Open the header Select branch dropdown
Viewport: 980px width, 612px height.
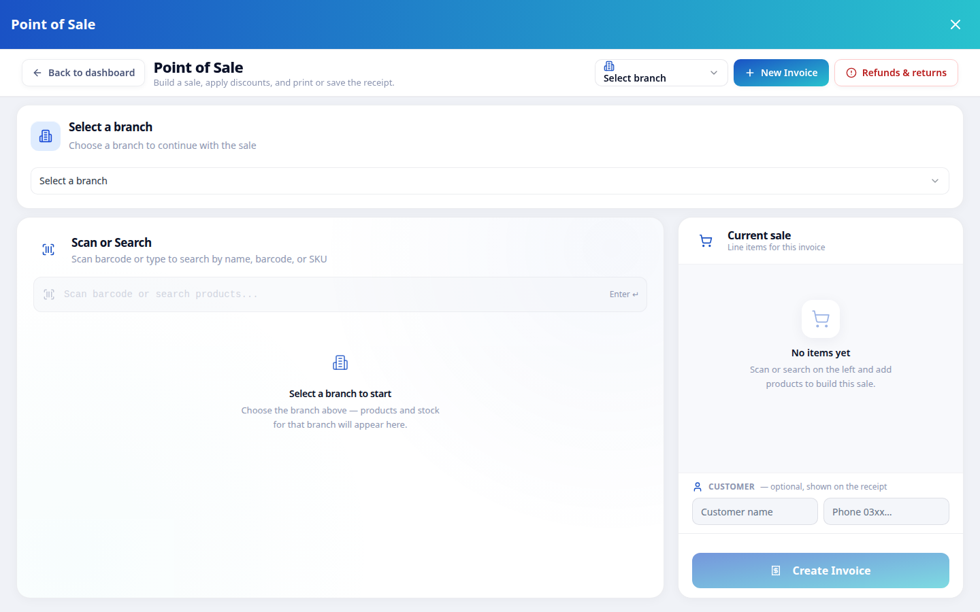(x=661, y=73)
